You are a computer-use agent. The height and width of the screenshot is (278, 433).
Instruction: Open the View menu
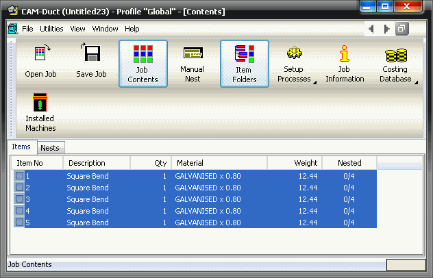(x=77, y=29)
